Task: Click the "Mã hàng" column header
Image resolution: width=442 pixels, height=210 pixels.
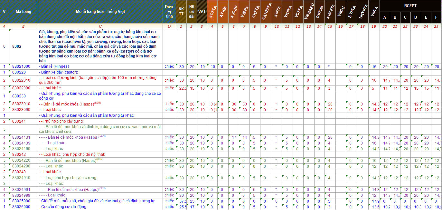Action: point(23,12)
